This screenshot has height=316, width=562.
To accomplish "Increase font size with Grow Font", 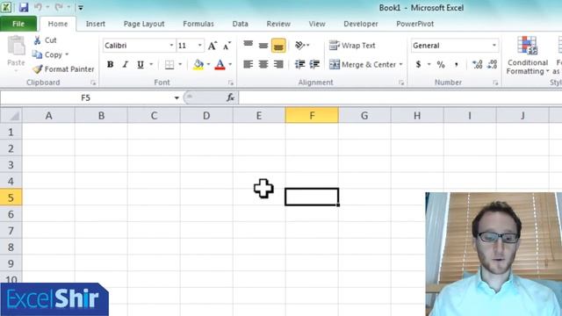I will tap(213, 46).
